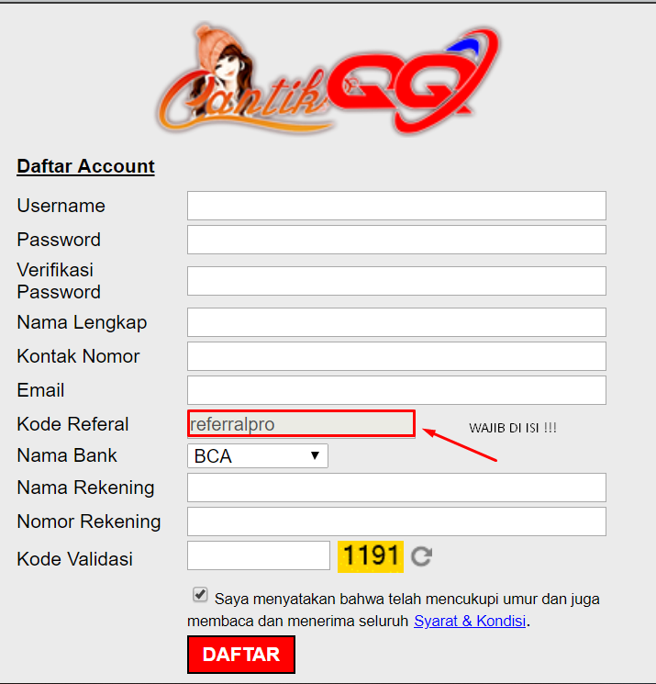Click the Kode Referal field showing referralpro

click(301, 423)
